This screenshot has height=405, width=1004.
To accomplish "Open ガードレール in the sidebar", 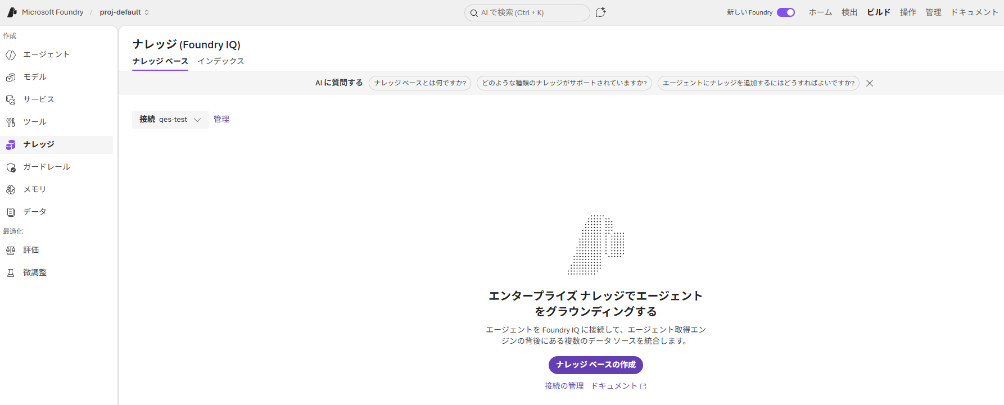I will (56, 167).
